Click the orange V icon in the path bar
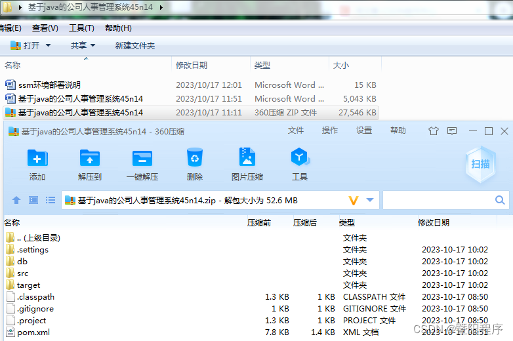Viewport: 513px width, 341px height. pyautogui.click(x=354, y=201)
